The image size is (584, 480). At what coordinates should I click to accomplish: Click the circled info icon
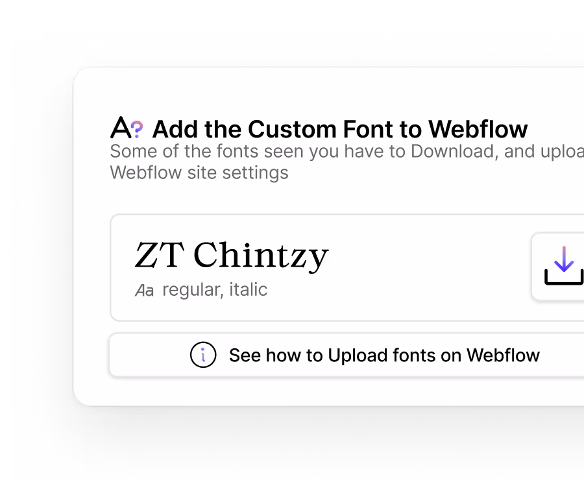203,355
